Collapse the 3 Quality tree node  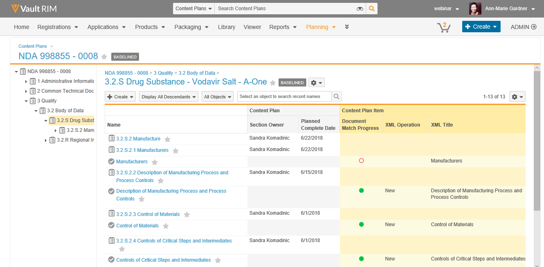coord(26,101)
